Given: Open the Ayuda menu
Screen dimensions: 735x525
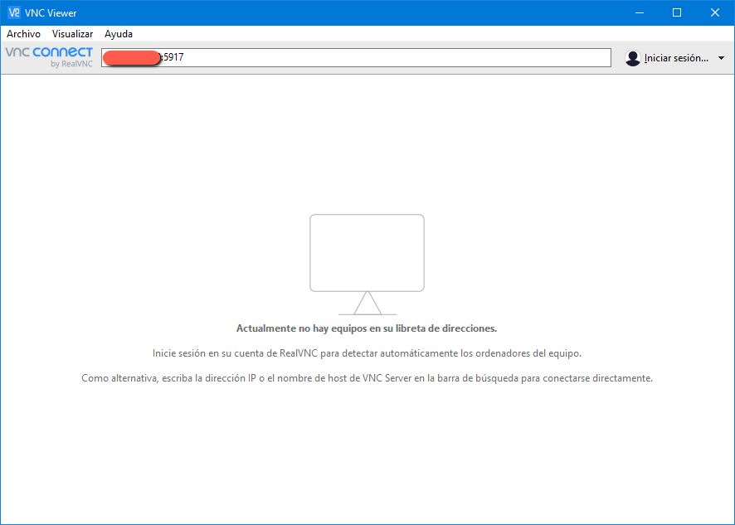Looking at the screenshot, I should click(x=119, y=34).
